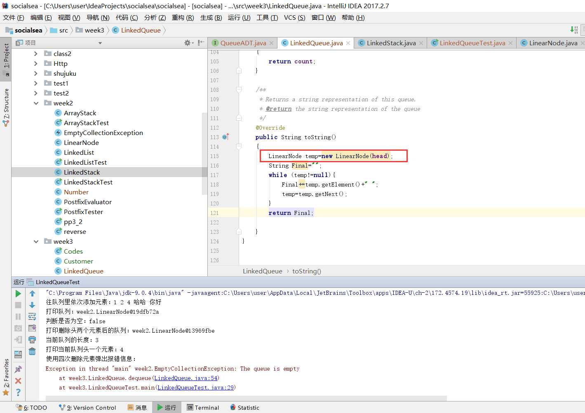Click the down stack trace arrow
This screenshot has height=413, width=585.
(32, 305)
